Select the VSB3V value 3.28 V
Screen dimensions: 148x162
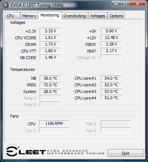click(111, 44)
